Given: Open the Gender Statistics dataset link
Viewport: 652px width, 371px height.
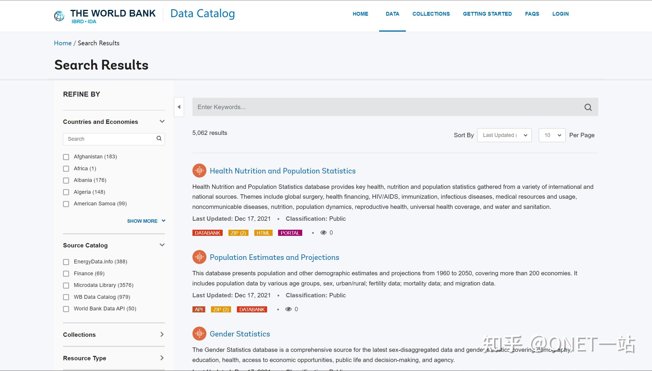Looking at the screenshot, I should [240, 334].
